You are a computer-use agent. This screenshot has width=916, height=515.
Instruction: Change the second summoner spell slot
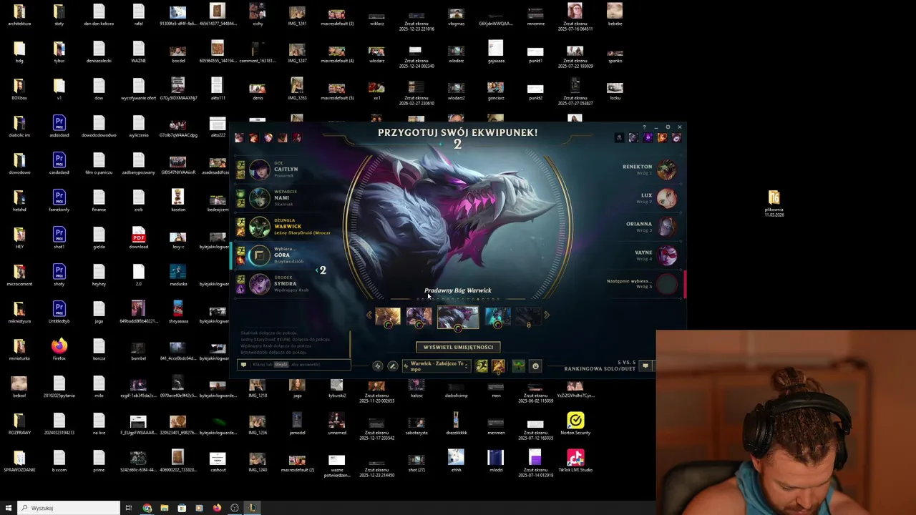498,366
